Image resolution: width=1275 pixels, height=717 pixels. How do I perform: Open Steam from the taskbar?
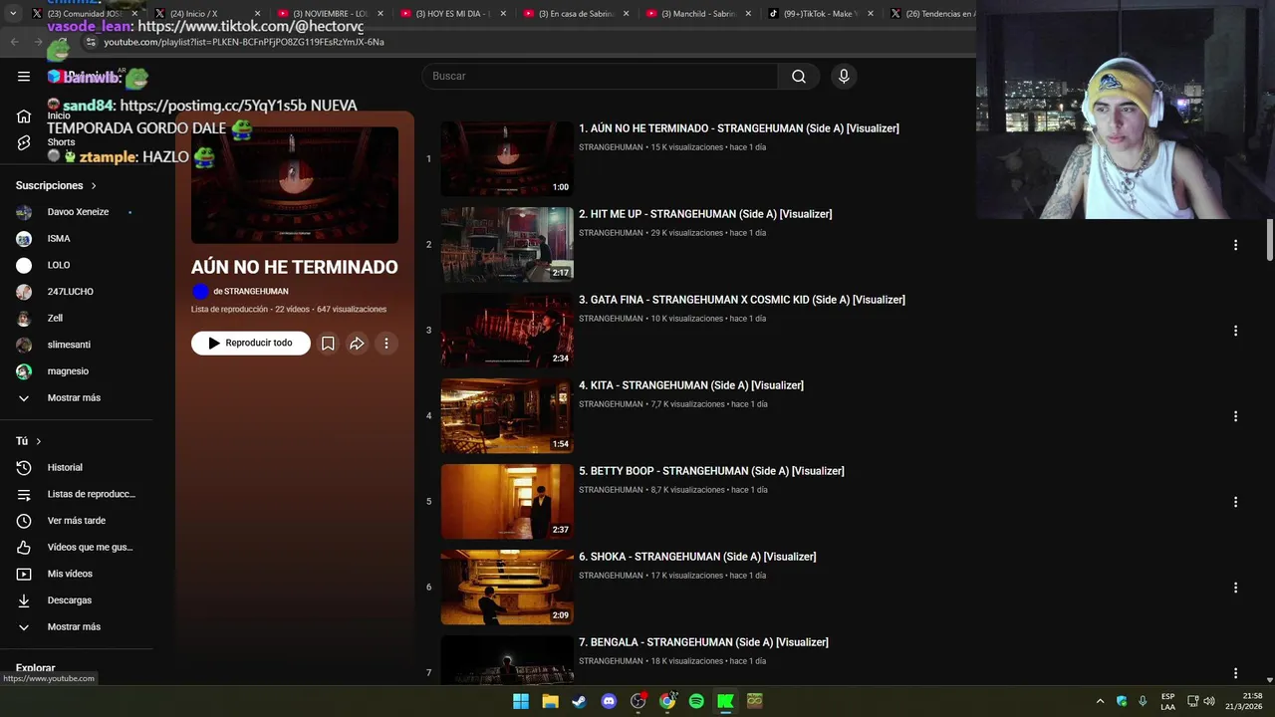coord(579,701)
